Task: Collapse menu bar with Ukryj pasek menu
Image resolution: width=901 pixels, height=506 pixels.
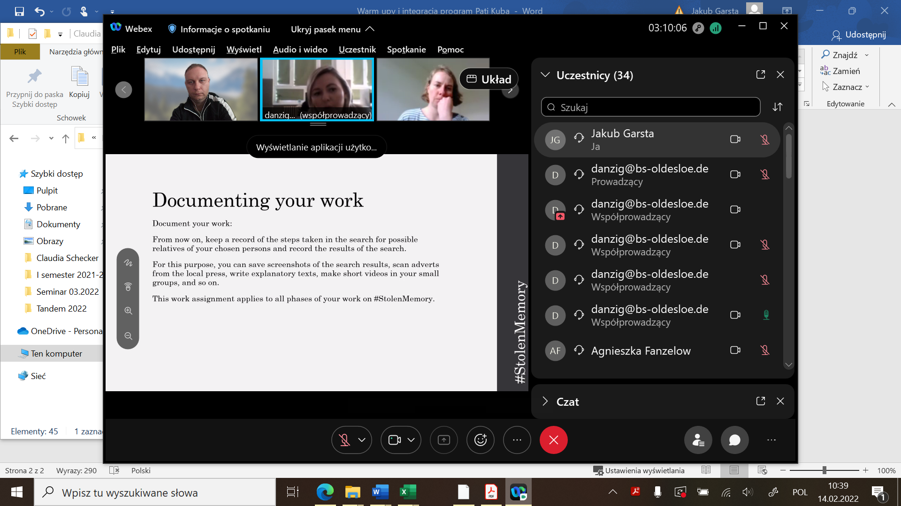Action: (x=332, y=29)
